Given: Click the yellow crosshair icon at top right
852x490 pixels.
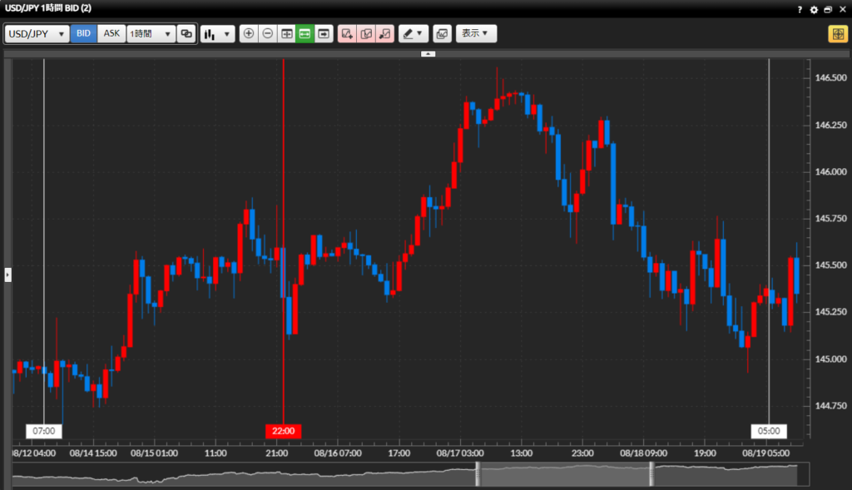Looking at the screenshot, I should [836, 34].
